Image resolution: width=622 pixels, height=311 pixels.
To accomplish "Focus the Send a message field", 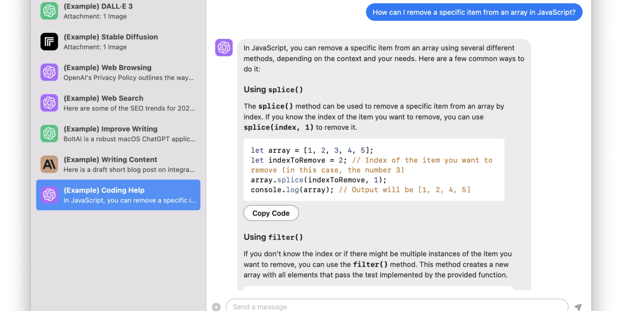I will click(397, 306).
